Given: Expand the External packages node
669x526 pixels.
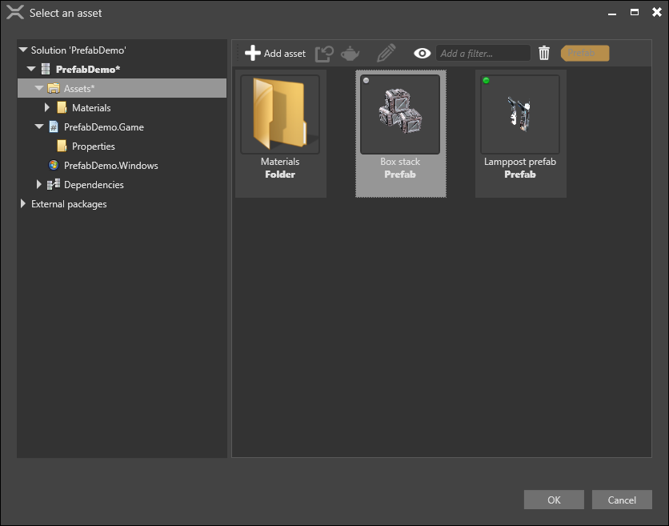Looking at the screenshot, I should [x=22, y=203].
